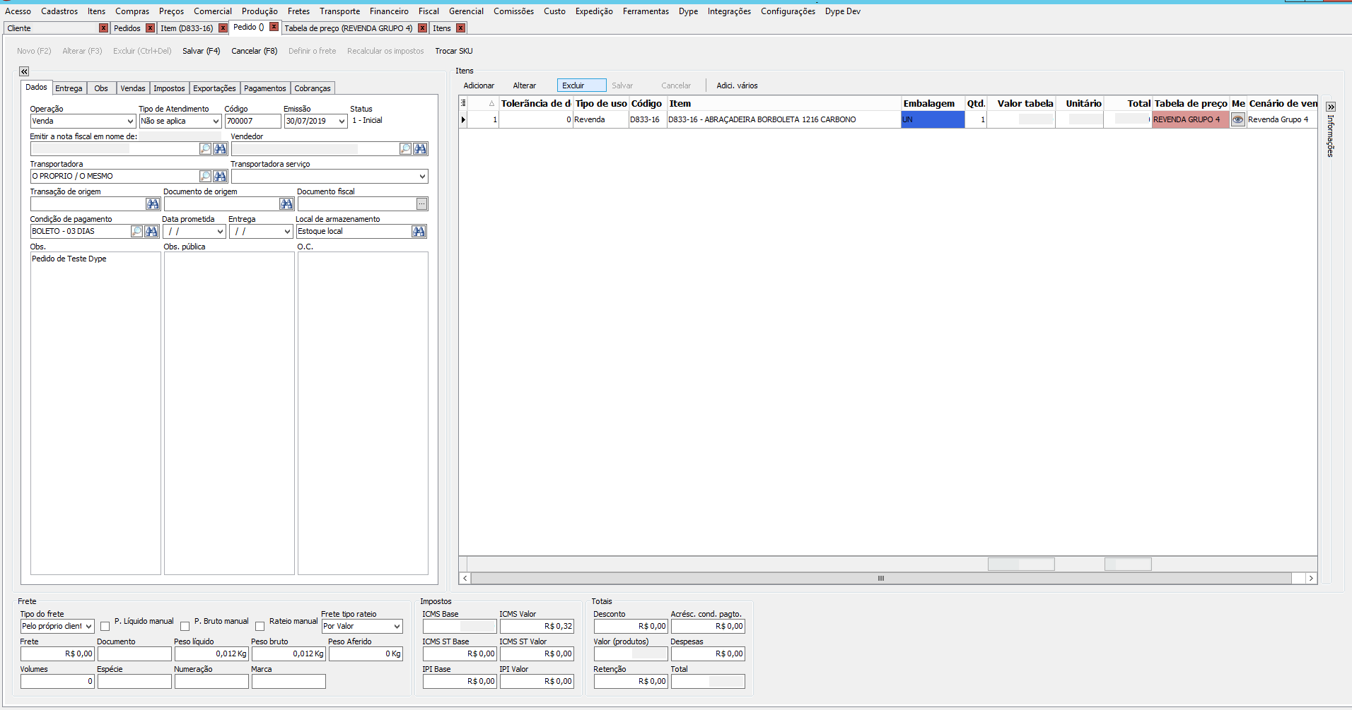Open the Cobranças tab

313,88
